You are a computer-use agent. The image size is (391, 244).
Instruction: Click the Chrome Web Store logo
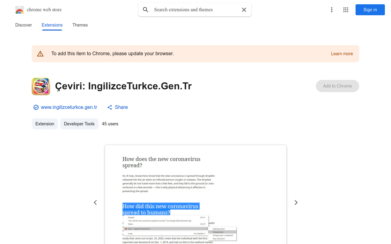coord(20,10)
